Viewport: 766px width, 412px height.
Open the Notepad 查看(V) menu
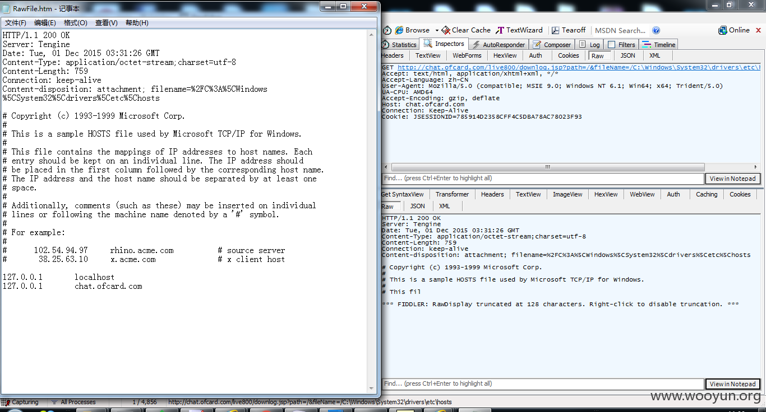(x=106, y=23)
